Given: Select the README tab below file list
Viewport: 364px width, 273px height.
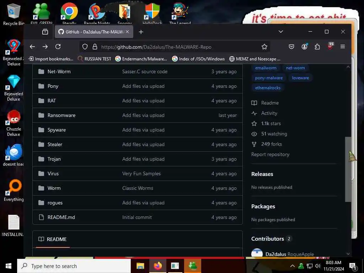Looking at the screenshot, I should pos(53,239).
